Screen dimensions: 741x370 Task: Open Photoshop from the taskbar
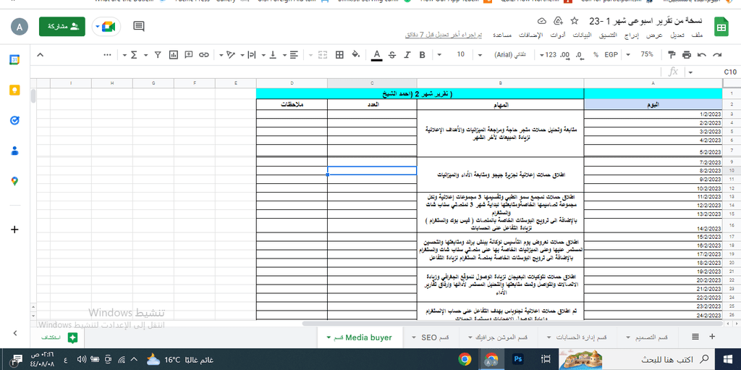pyautogui.click(x=518, y=360)
